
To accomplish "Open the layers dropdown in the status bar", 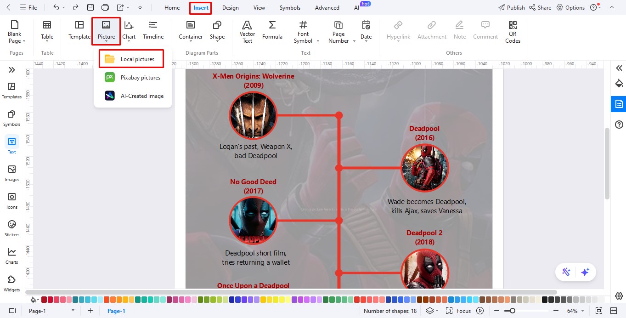I will point(432,311).
